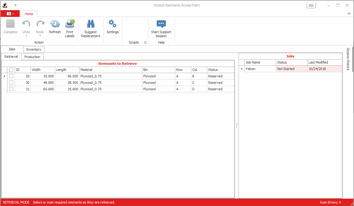Open Print Labels from the ribbon
This screenshot has height=206, width=354.
(70, 24)
